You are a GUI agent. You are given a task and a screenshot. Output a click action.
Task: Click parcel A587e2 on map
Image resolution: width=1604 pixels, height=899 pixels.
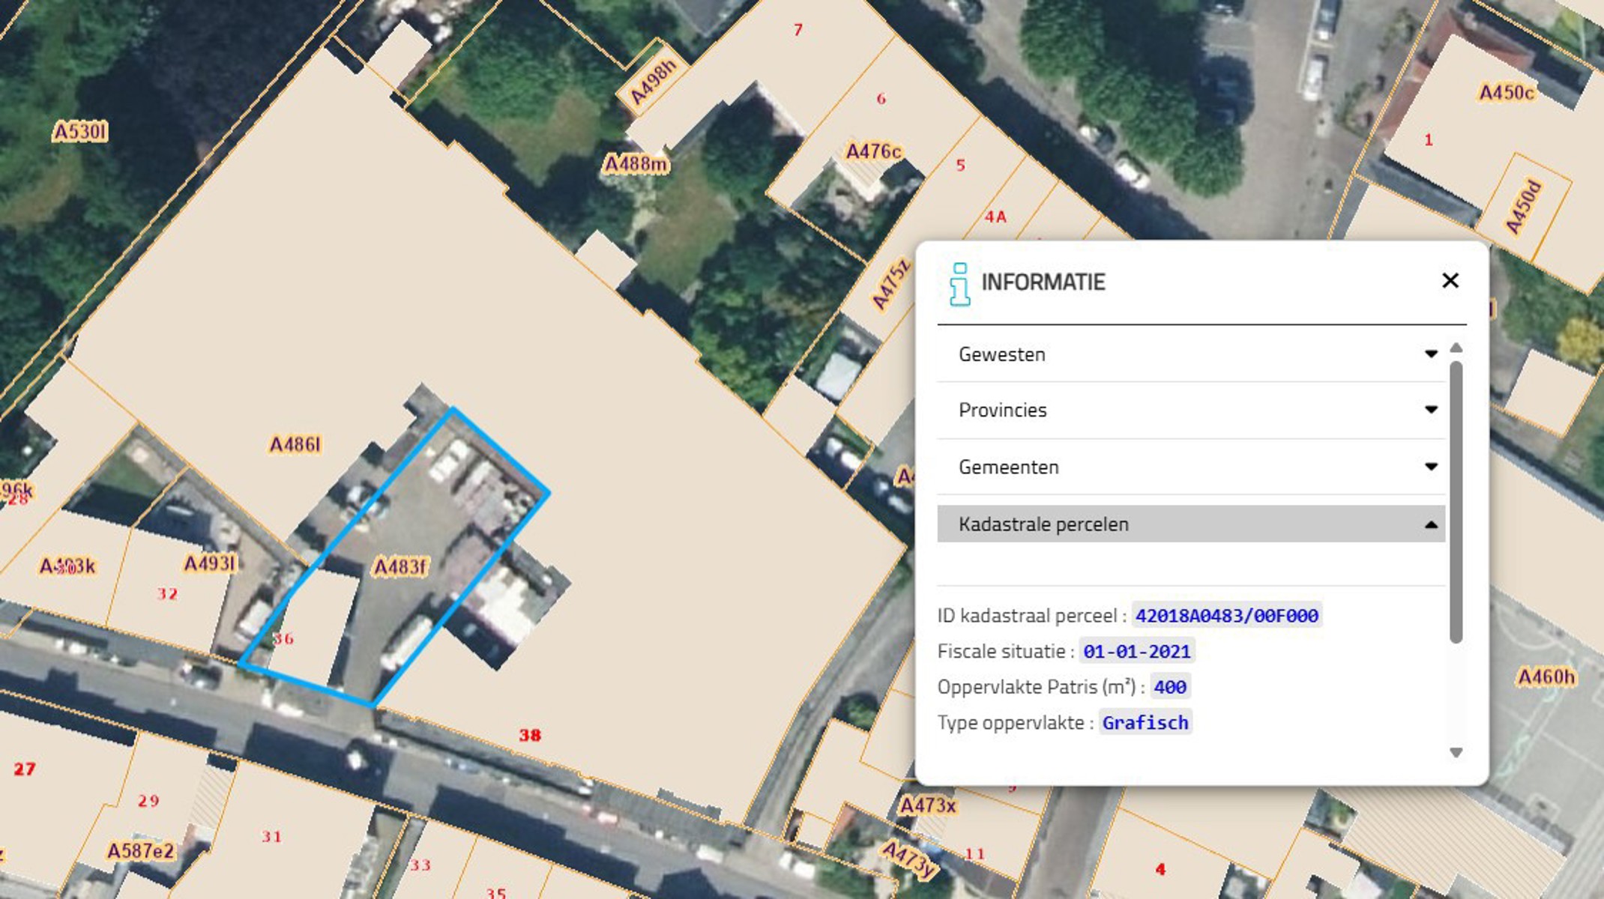140,851
